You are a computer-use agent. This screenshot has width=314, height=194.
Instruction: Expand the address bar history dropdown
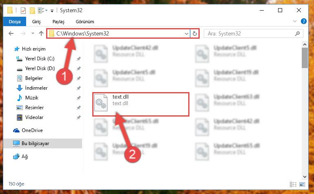pyautogui.click(x=187, y=33)
